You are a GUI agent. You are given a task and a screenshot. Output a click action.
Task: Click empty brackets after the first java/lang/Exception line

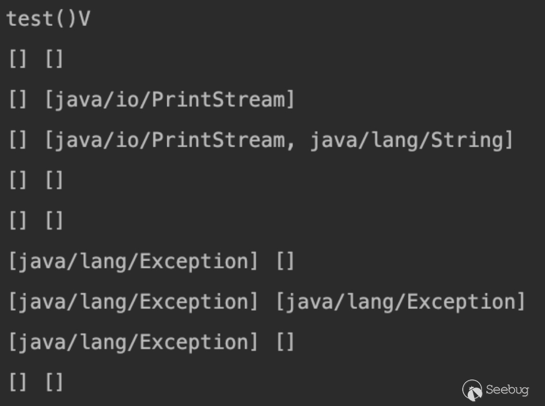(285, 262)
